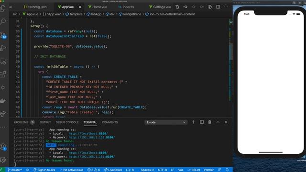Image resolution: width=306 pixels, height=172 pixels.
Task: Open the Explorer view in activity bar
Action: coord(3,8)
